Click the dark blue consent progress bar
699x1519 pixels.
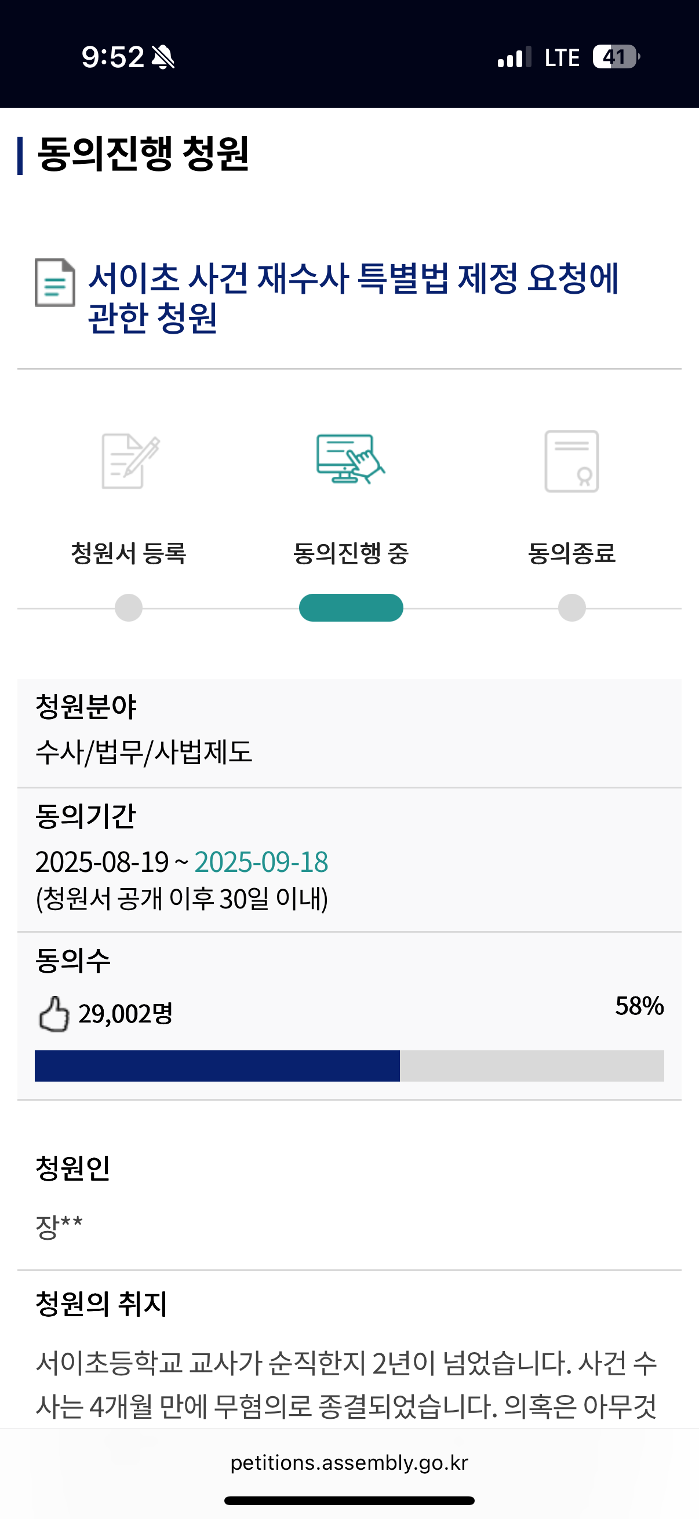coord(217,1065)
